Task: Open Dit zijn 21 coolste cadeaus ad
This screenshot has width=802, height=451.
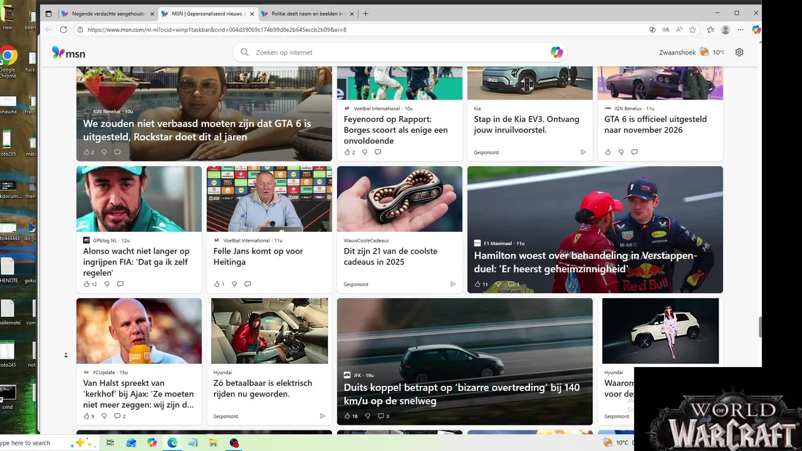Action: click(390, 256)
